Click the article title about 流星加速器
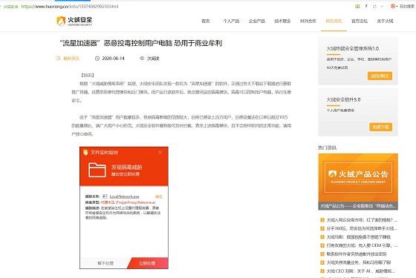Screen dimensions: 416x278 141,43
